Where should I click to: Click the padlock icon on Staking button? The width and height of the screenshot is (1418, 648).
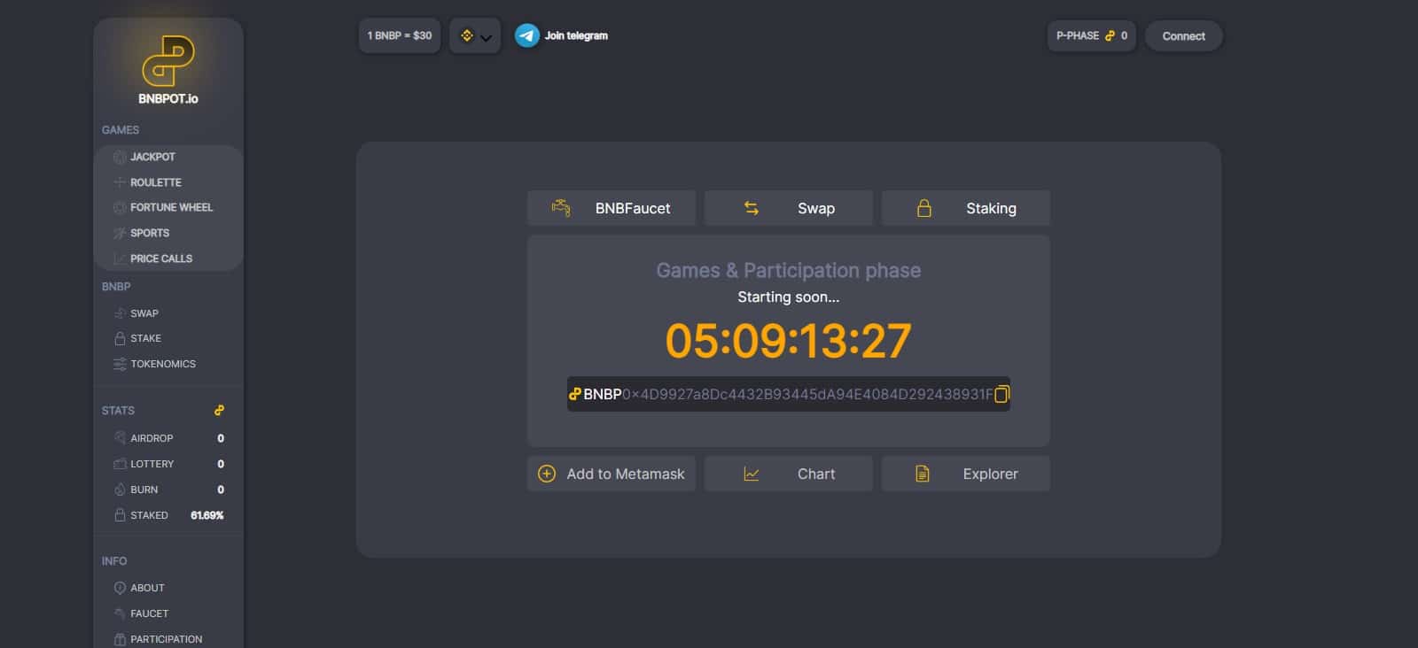pyautogui.click(x=924, y=208)
